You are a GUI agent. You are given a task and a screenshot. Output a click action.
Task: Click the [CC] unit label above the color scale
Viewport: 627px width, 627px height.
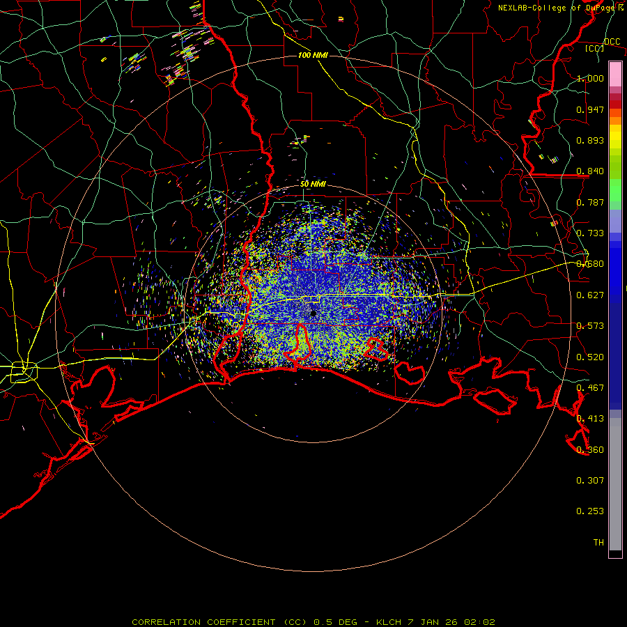[594, 48]
